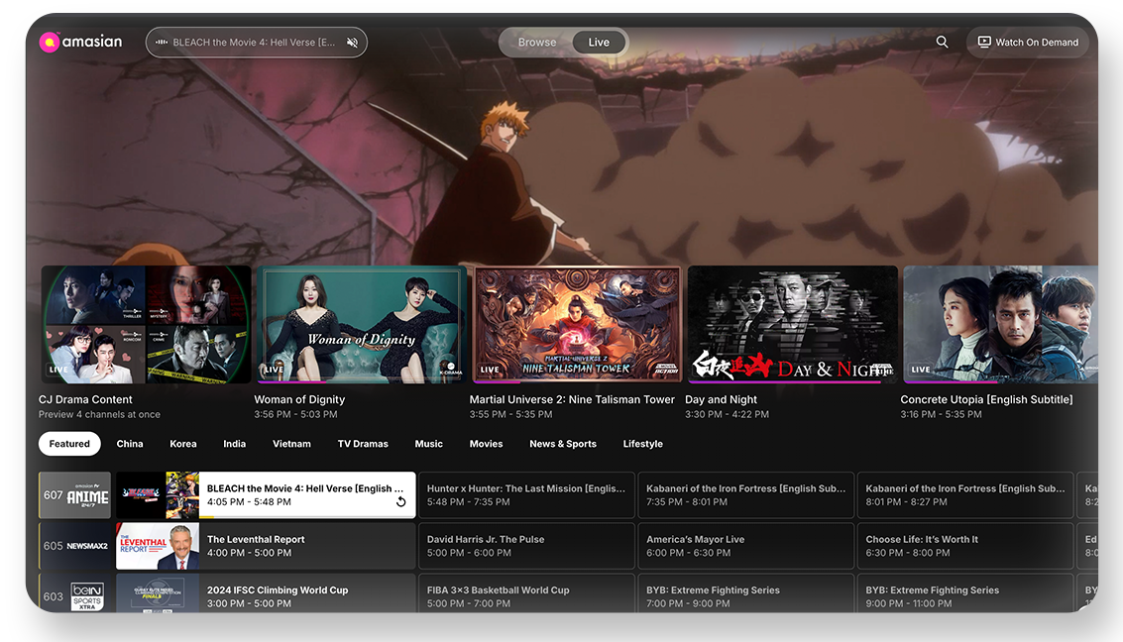Click the CJ Drama Content title
The height and width of the screenshot is (642, 1123).
pyautogui.click(x=85, y=399)
